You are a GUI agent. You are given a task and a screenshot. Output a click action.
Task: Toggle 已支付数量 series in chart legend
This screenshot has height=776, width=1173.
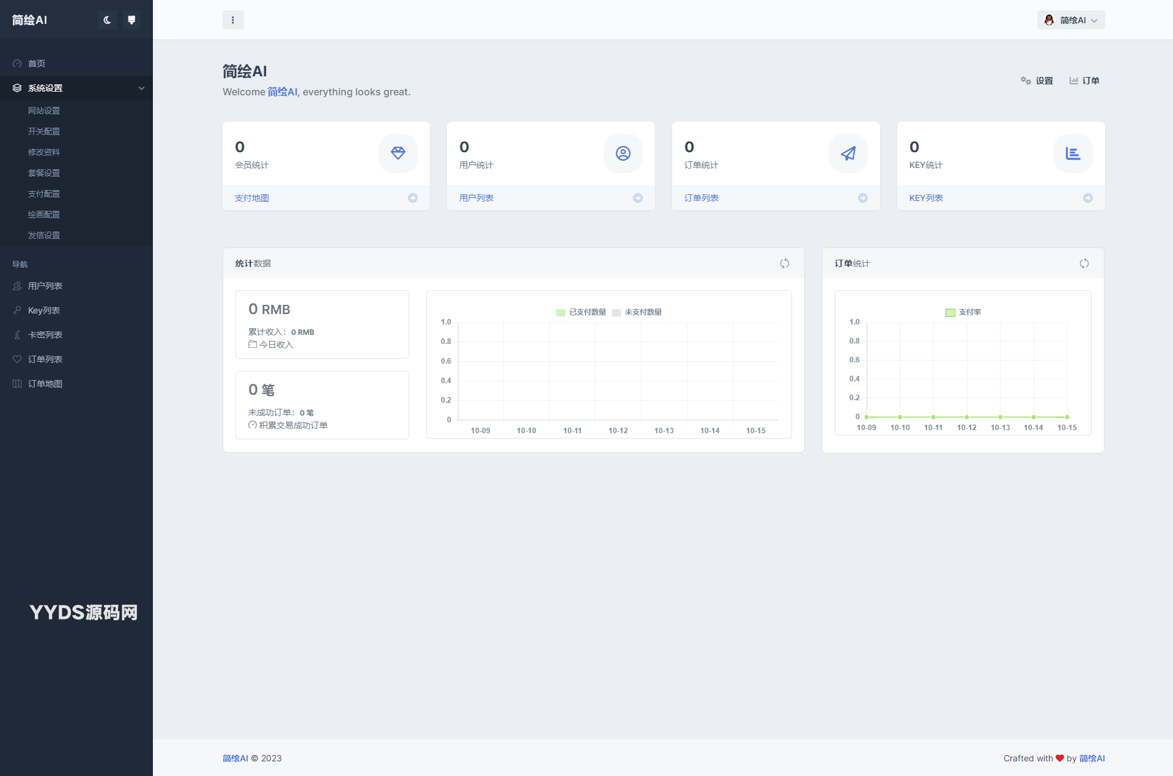tap(581, 312)
